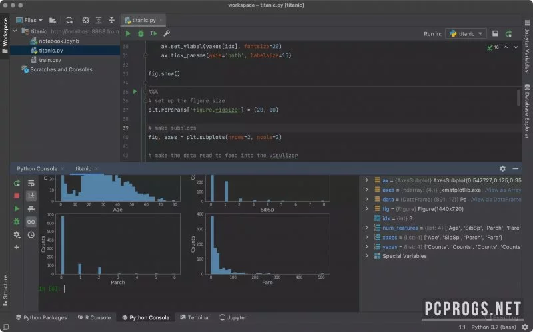533x332 pixels.
Task: Click the console input prompt field
Action: [x=199, y=289]
